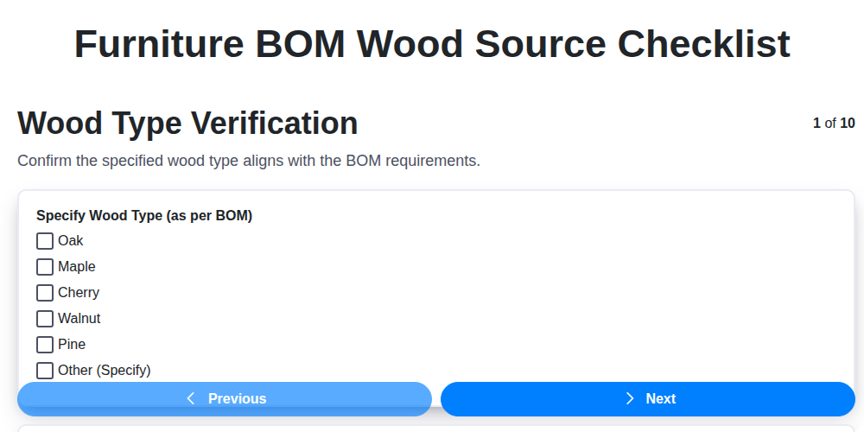Image resolution: width=864 pixels, height=432 pixels.
Task: Check the Cherry wood type box
Action: coord(45,293)
